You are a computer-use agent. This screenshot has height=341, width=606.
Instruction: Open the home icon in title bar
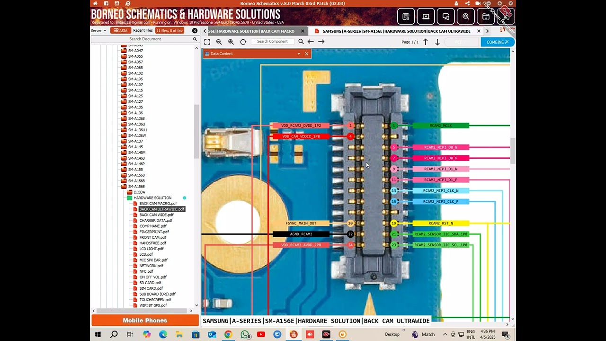click(95, 3)
